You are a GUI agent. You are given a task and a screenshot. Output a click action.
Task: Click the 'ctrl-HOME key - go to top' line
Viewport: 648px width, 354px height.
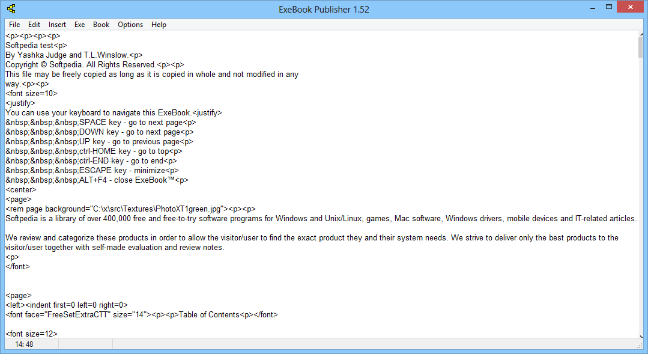[x=94, y=151]
